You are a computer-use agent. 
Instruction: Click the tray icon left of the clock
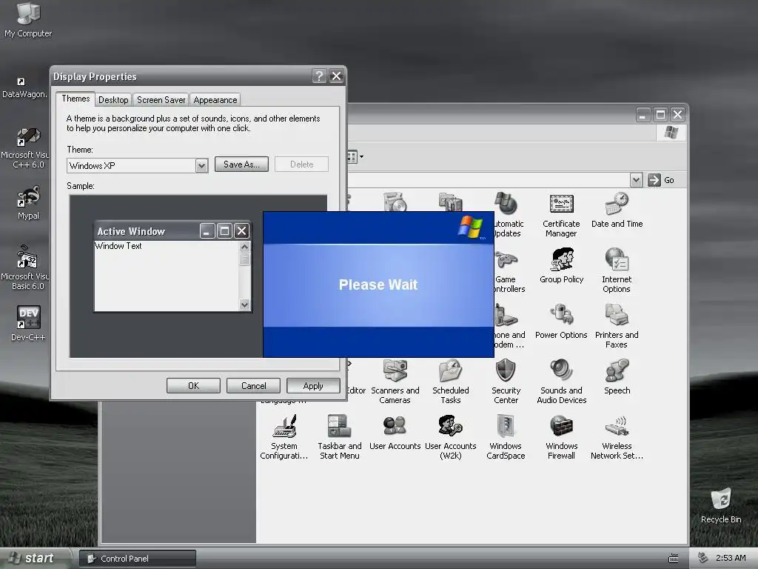tap(703, 558)
